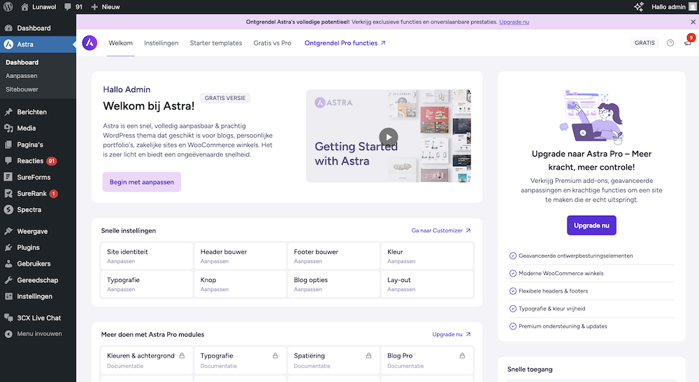Open the Gratis vs Pro tab

click(x=273, y=43)
